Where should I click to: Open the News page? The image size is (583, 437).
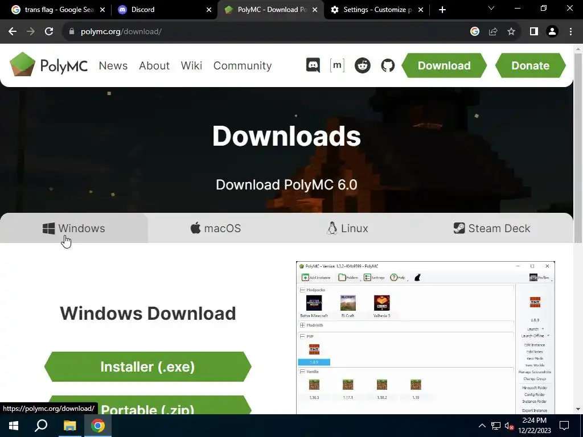point(113,65)
